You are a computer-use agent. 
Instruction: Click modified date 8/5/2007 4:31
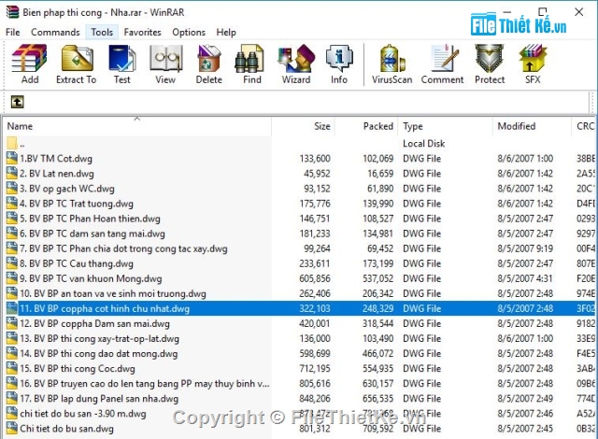tap(525, 278)
